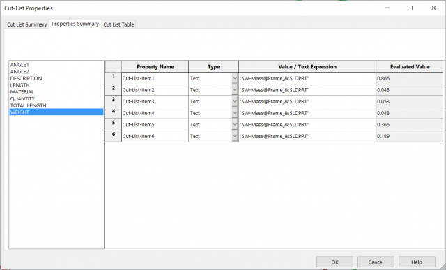Edit the value expression for Cut-List-Item4
The width and height of the screenshot is (446, 270).
coord(307,113)
